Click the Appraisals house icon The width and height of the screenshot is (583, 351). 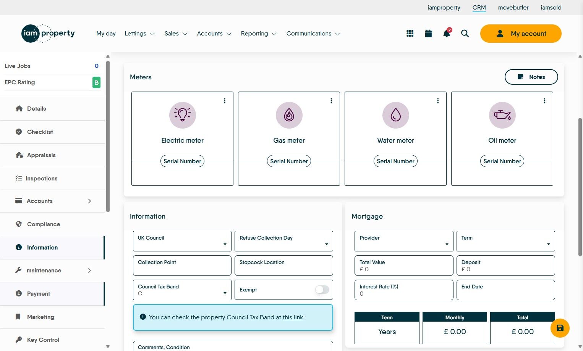[19, 155]
